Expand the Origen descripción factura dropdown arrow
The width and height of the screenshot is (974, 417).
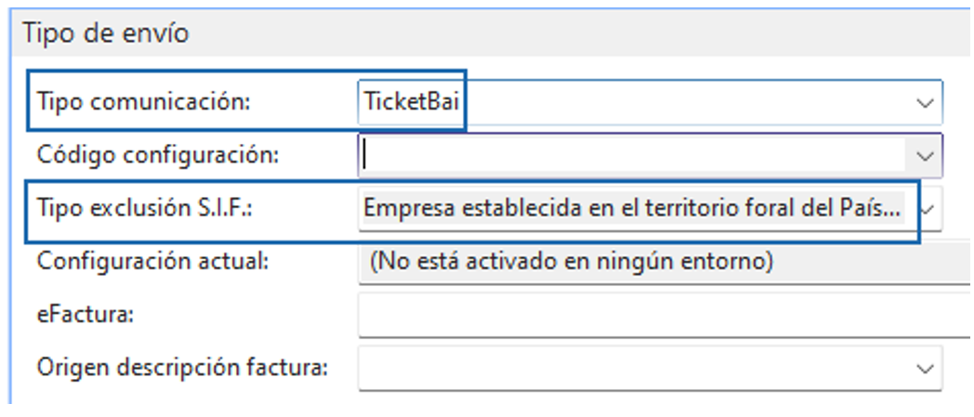(x=925, y=368)
